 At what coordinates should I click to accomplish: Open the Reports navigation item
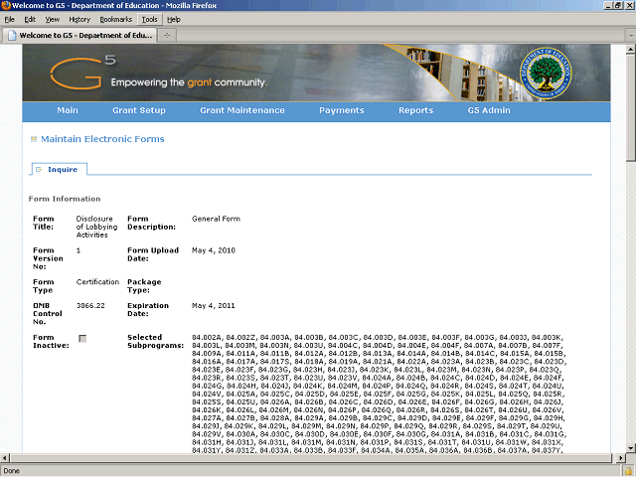point(415,110)
